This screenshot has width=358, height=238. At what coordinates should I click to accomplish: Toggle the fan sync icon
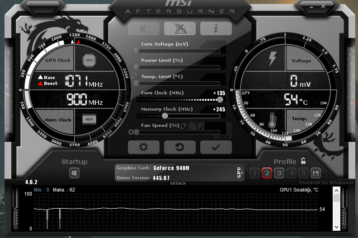click(184, 126)
